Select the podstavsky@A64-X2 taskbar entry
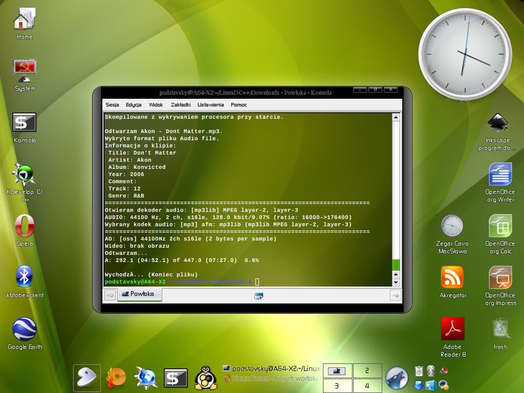The height and width of the screenshot is (393, 524). pyautogui.click(x=271, y=369)
